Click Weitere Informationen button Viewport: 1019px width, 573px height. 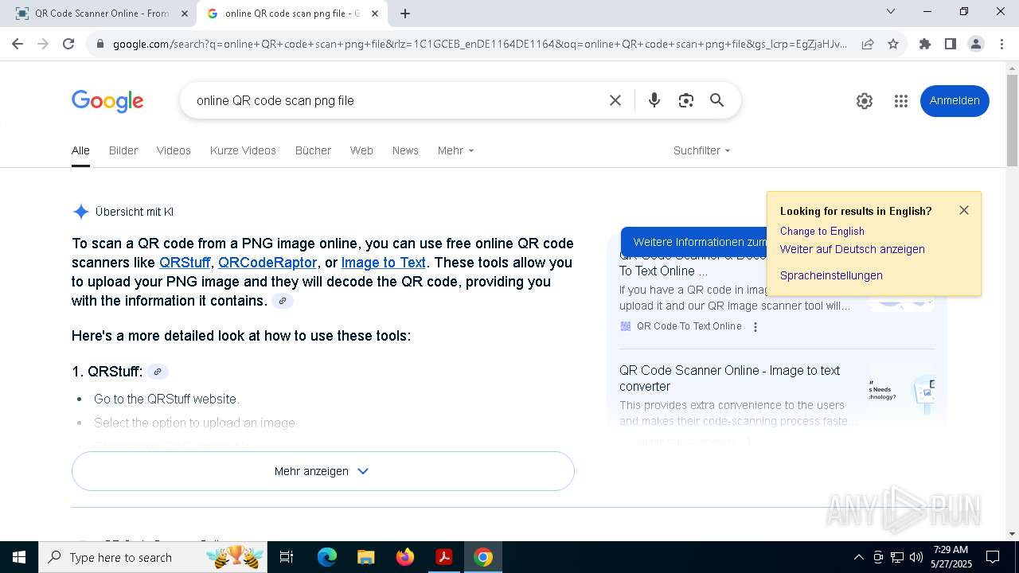click(694, 242)
